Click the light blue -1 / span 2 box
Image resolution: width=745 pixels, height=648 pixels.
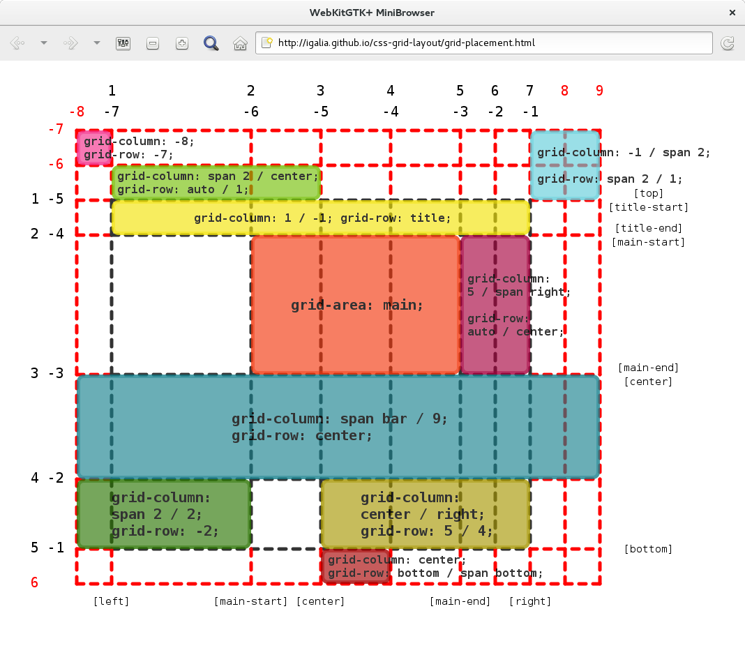[x=566, y=165]
